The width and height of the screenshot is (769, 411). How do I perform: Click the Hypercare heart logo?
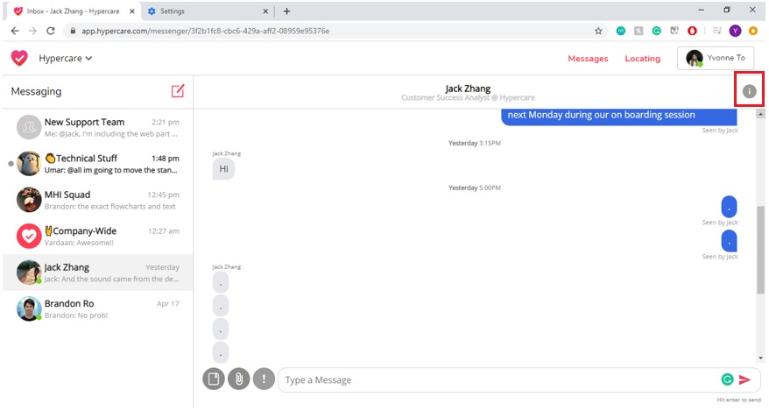coord(19,58)
